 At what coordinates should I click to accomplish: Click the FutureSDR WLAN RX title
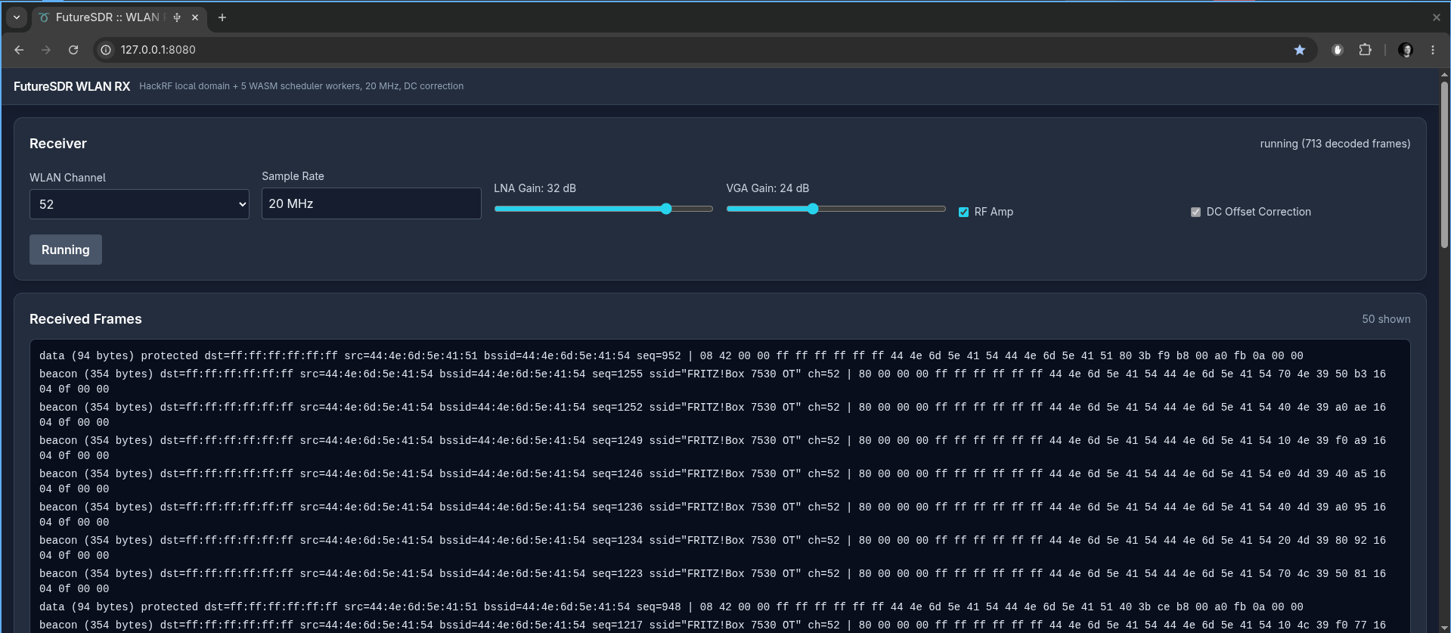72,86
